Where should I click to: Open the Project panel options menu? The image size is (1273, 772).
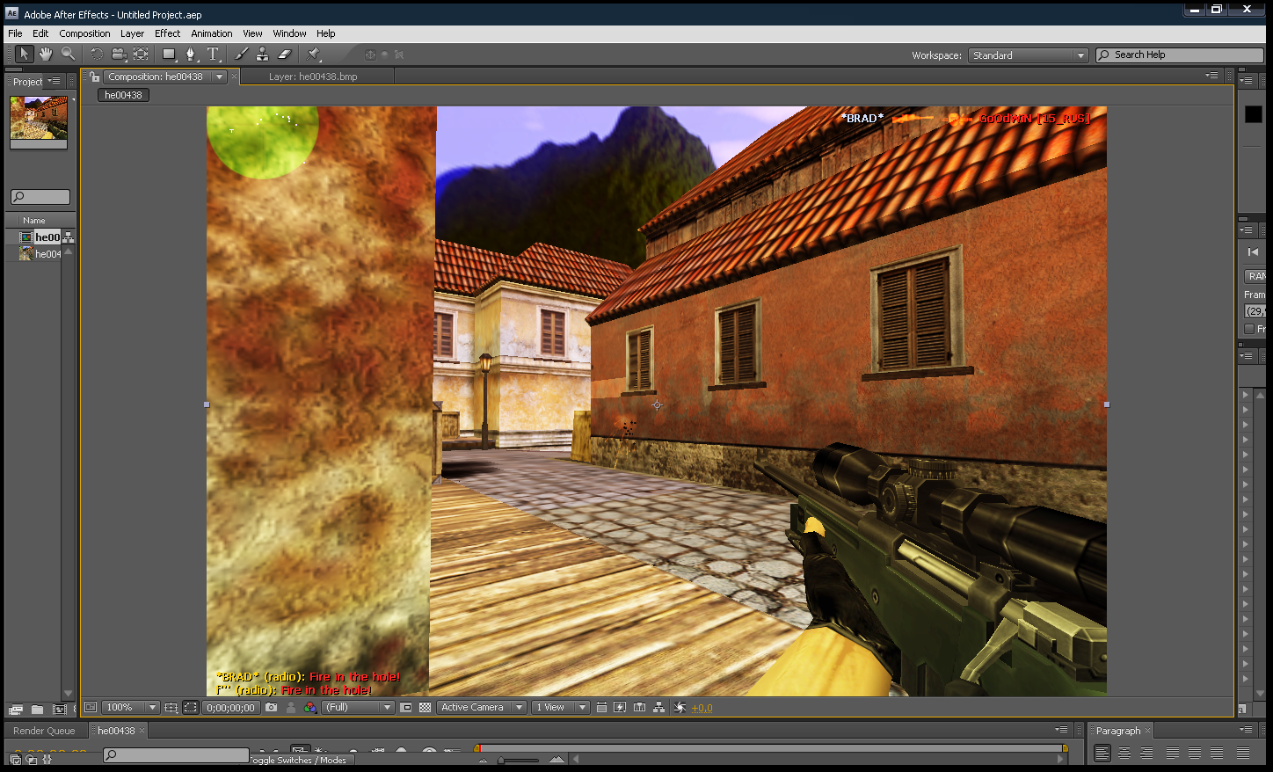(55, 81)
